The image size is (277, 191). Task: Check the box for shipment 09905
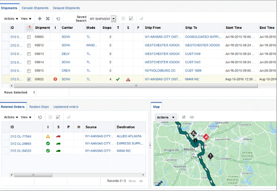click(x=29, y=37)
